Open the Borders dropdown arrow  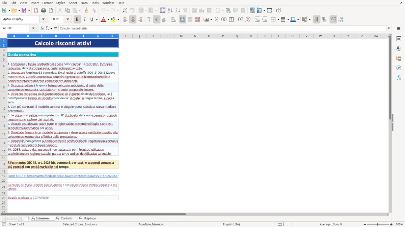pyautogui.click(x=278, y=20)
